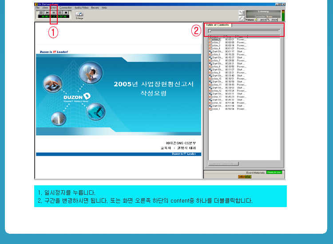Click the audio level meter bar
This screenshot has height=244, width=333.
coord(283,16)
